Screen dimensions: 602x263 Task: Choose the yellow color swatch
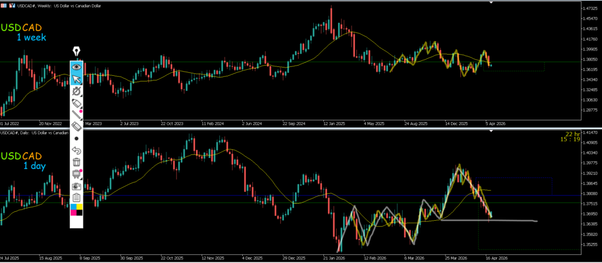80,207
